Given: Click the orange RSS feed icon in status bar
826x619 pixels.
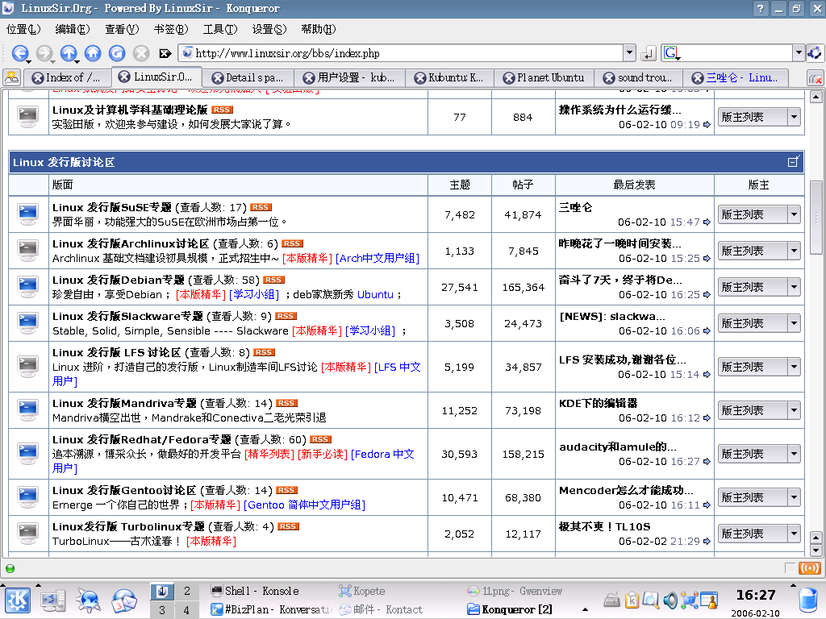Looking at the screenshot, I should click(810, 568).
